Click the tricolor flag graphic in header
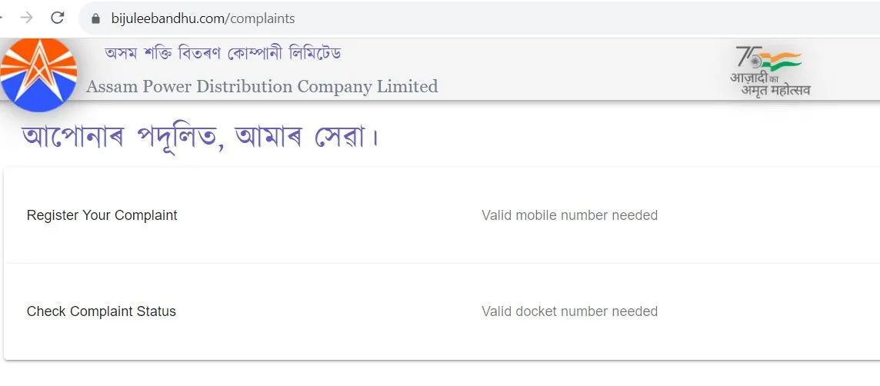The width and height of the screenshot is (880, 386). (781, 60)
